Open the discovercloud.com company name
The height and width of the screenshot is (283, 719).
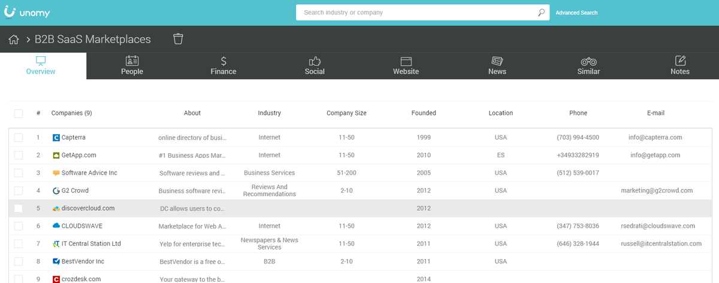tap(88, 208)
